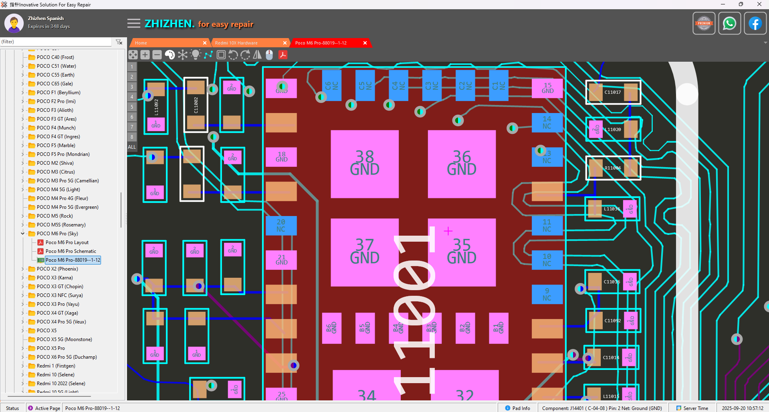Select POCO X3 NFC (Surya) folder

[x=60, y=295]
